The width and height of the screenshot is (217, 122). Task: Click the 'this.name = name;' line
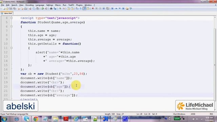[x=44, y=31]
